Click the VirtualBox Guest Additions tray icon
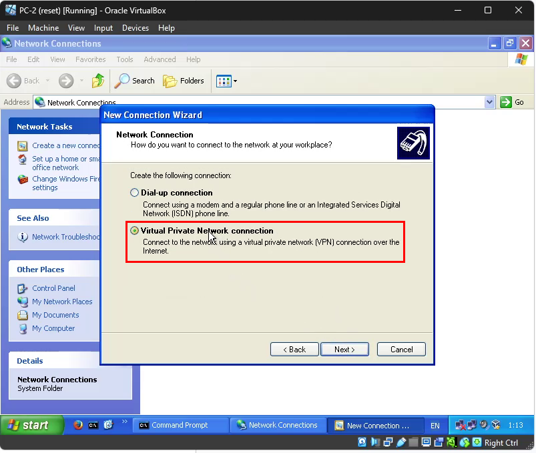536x453 pixels. pyautogui.click(x=496, y=425)
